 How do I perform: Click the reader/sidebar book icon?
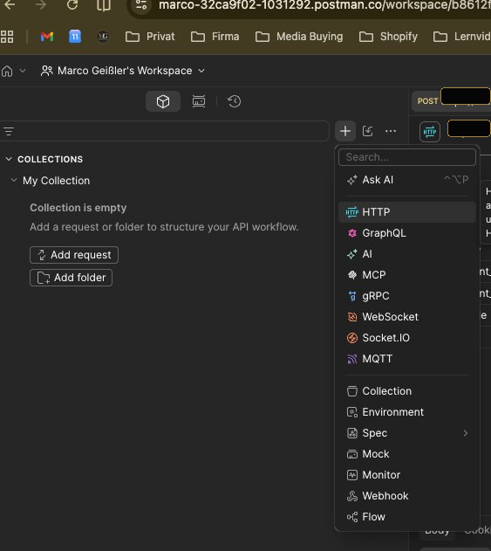pyautogui.click(x=104, y=5)
